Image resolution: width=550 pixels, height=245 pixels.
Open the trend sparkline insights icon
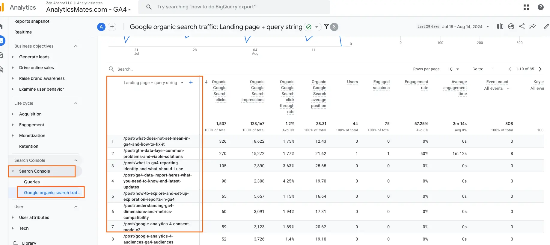pyautogui.click(x=533, y=27)
